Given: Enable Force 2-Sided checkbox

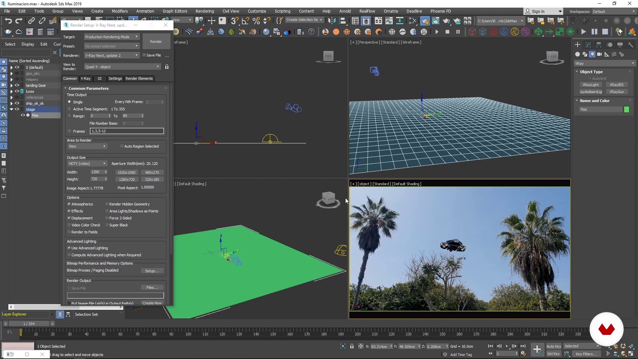Looking at the screenshot, I should pyautogui.click(x=107, y=218).
